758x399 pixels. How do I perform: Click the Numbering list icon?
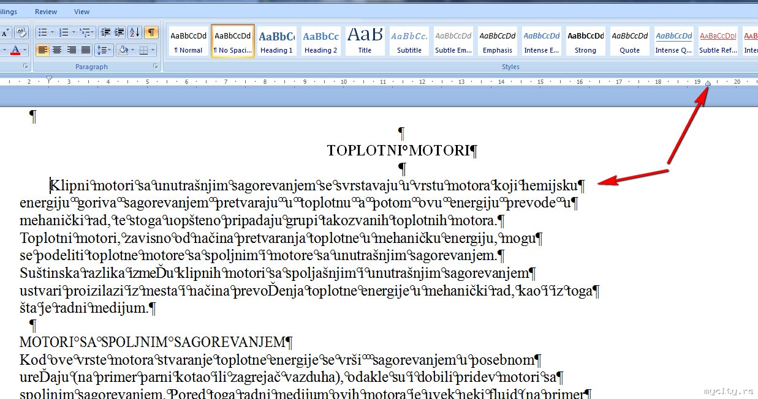tap(63, 32)
